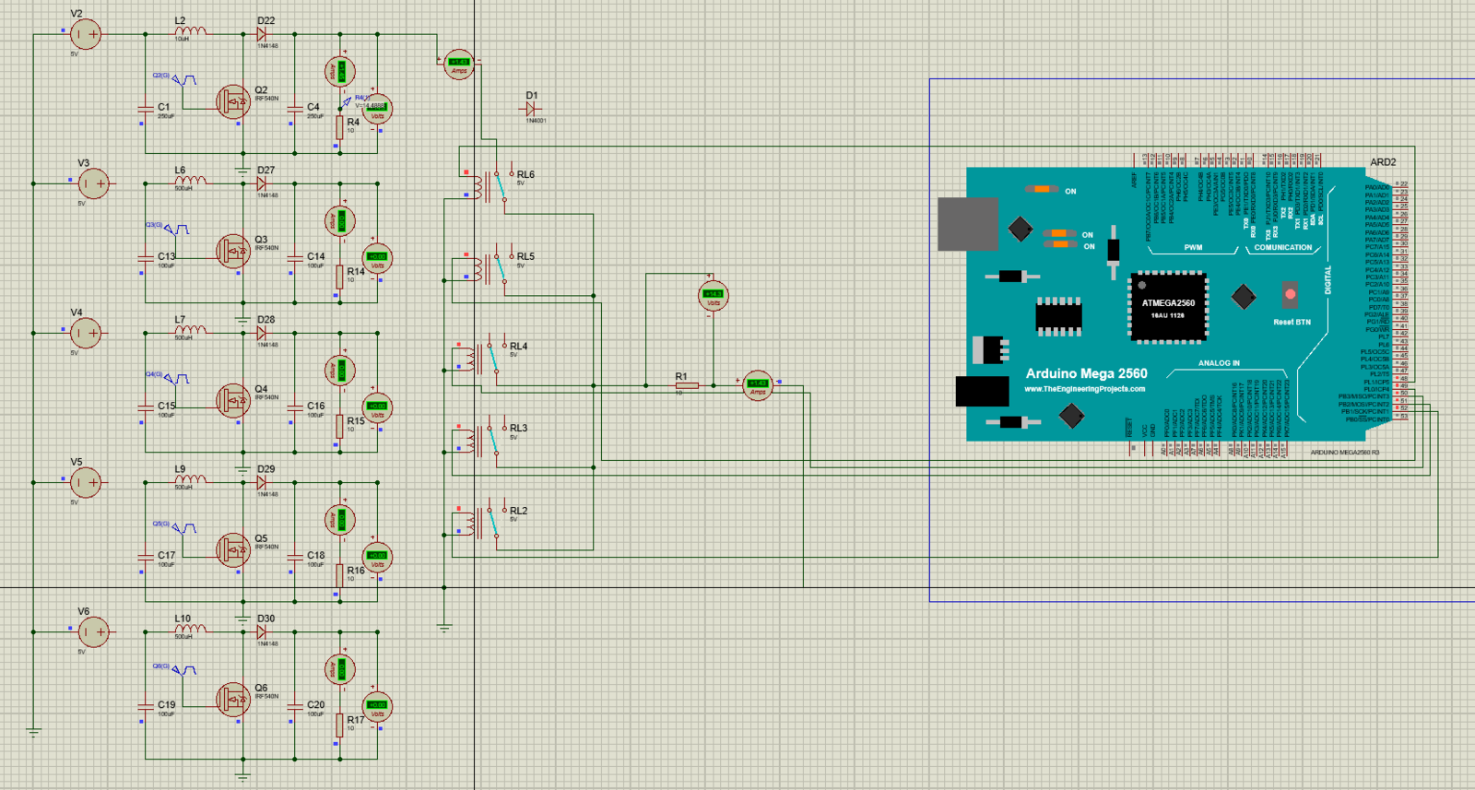Image resolution: width=1475 pixels, height=790 pixels.
Task: Click the voltmeter above resistor R1
Action: (x=713, y=296)
